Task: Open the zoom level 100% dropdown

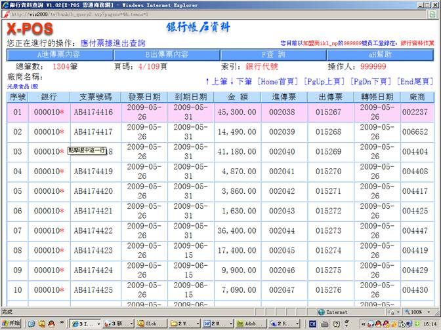Action: pos(420,312)
